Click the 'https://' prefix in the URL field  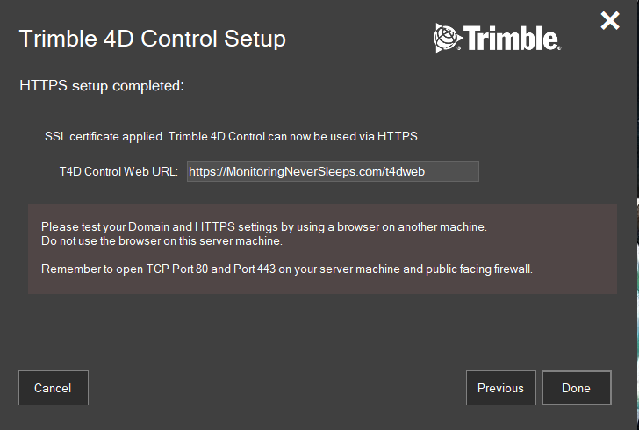pyautogui.click(x=206, y=172)
